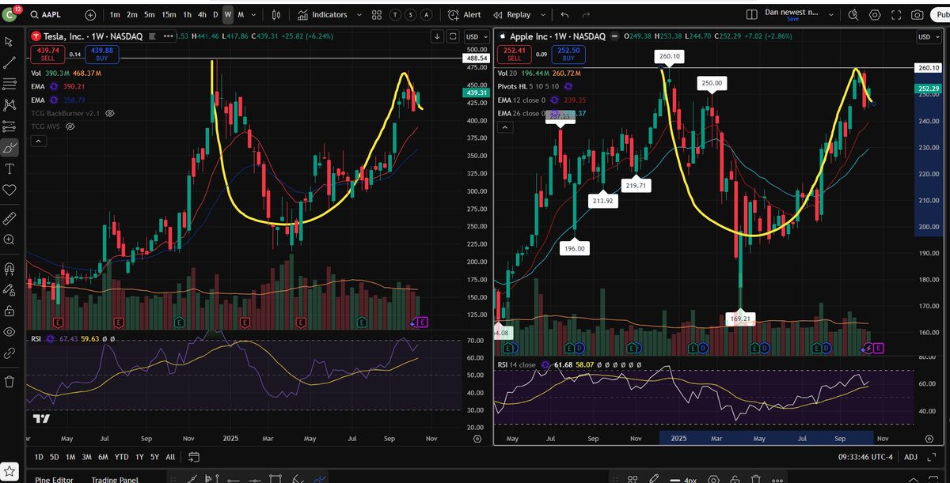Open the go-to-date calendar icon

click(194, 457)
